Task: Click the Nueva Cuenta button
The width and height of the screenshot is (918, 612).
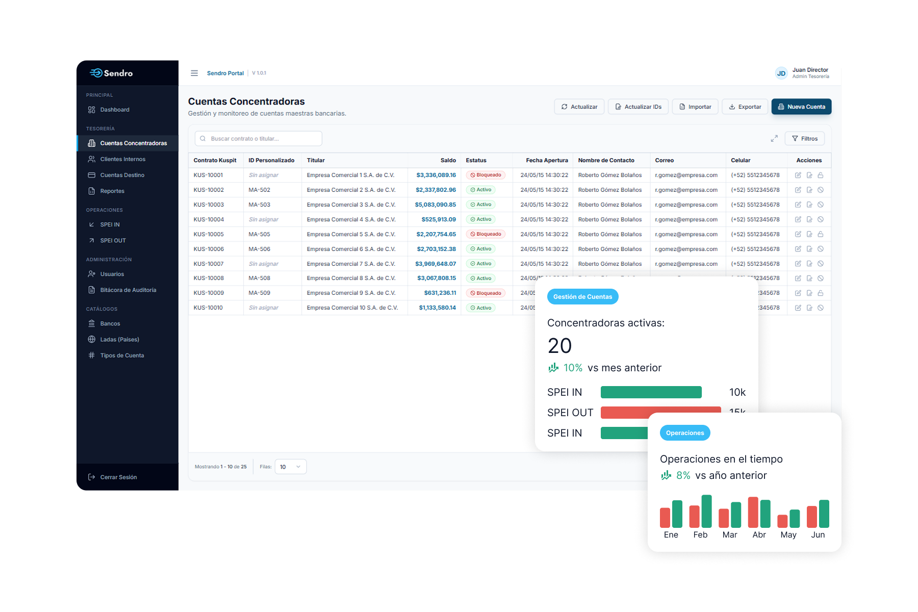Action: (x=801, y=107)
